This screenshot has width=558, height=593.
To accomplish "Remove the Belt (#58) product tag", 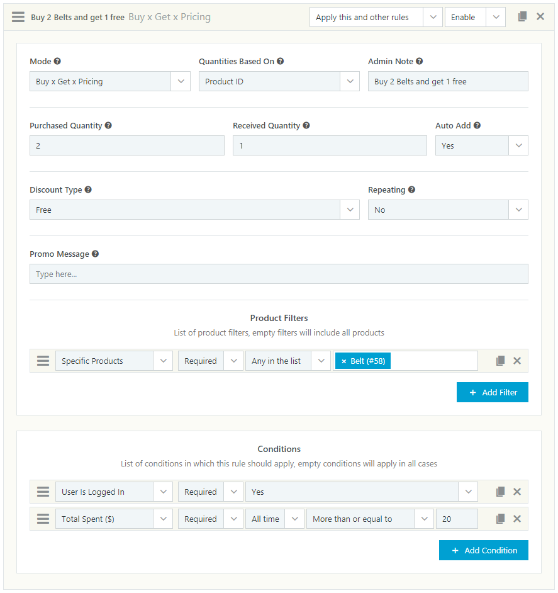I will pyautogui.click(x=343, y=361).
